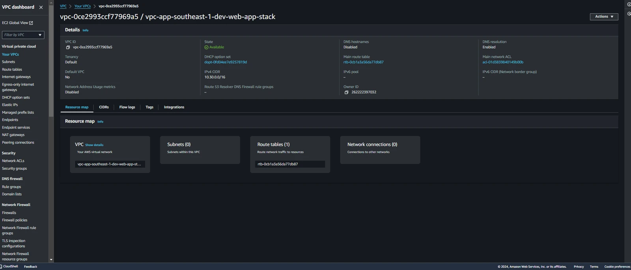The image size is (631, 270).
Task: Select rtb-0cb1a3a56da77db87 in Route tables card
Action: point(290,164)
